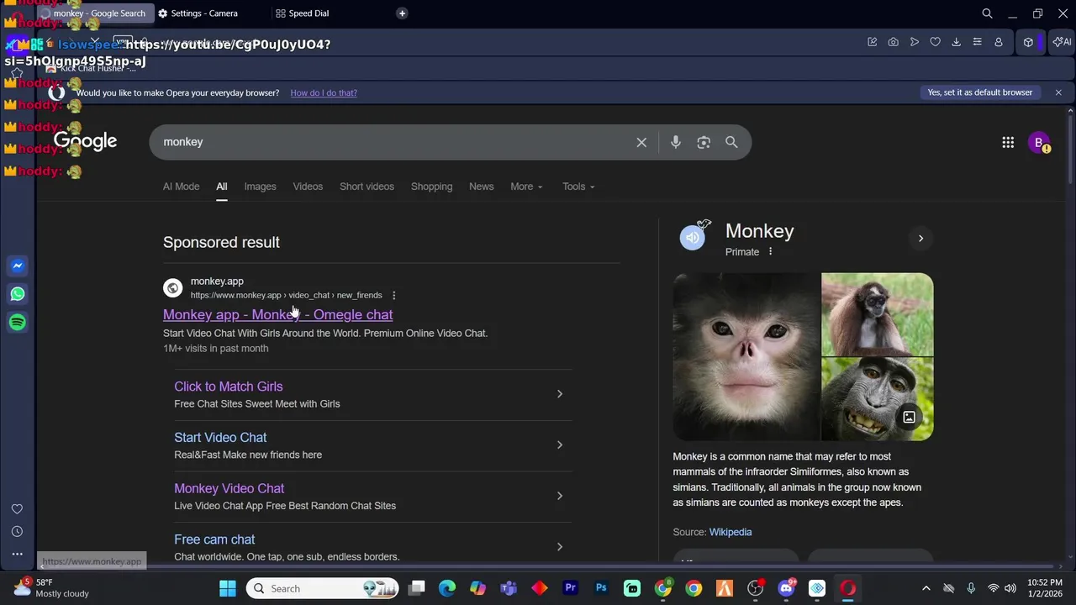
Task: Open extensions cube icon
Action: point(1028,42)
